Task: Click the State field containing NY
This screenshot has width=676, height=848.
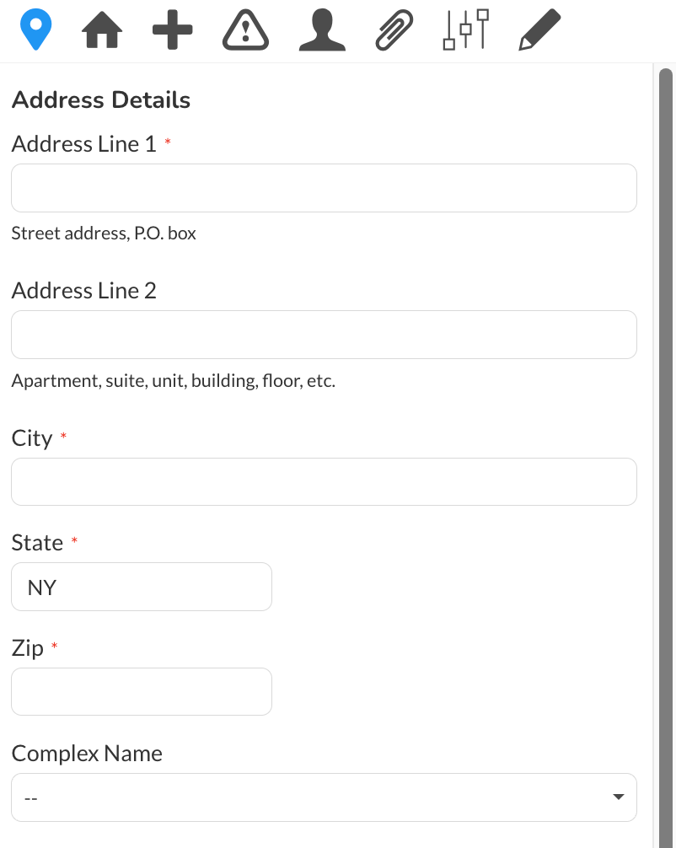Action: pyautogui.click(x=142, y=587)
